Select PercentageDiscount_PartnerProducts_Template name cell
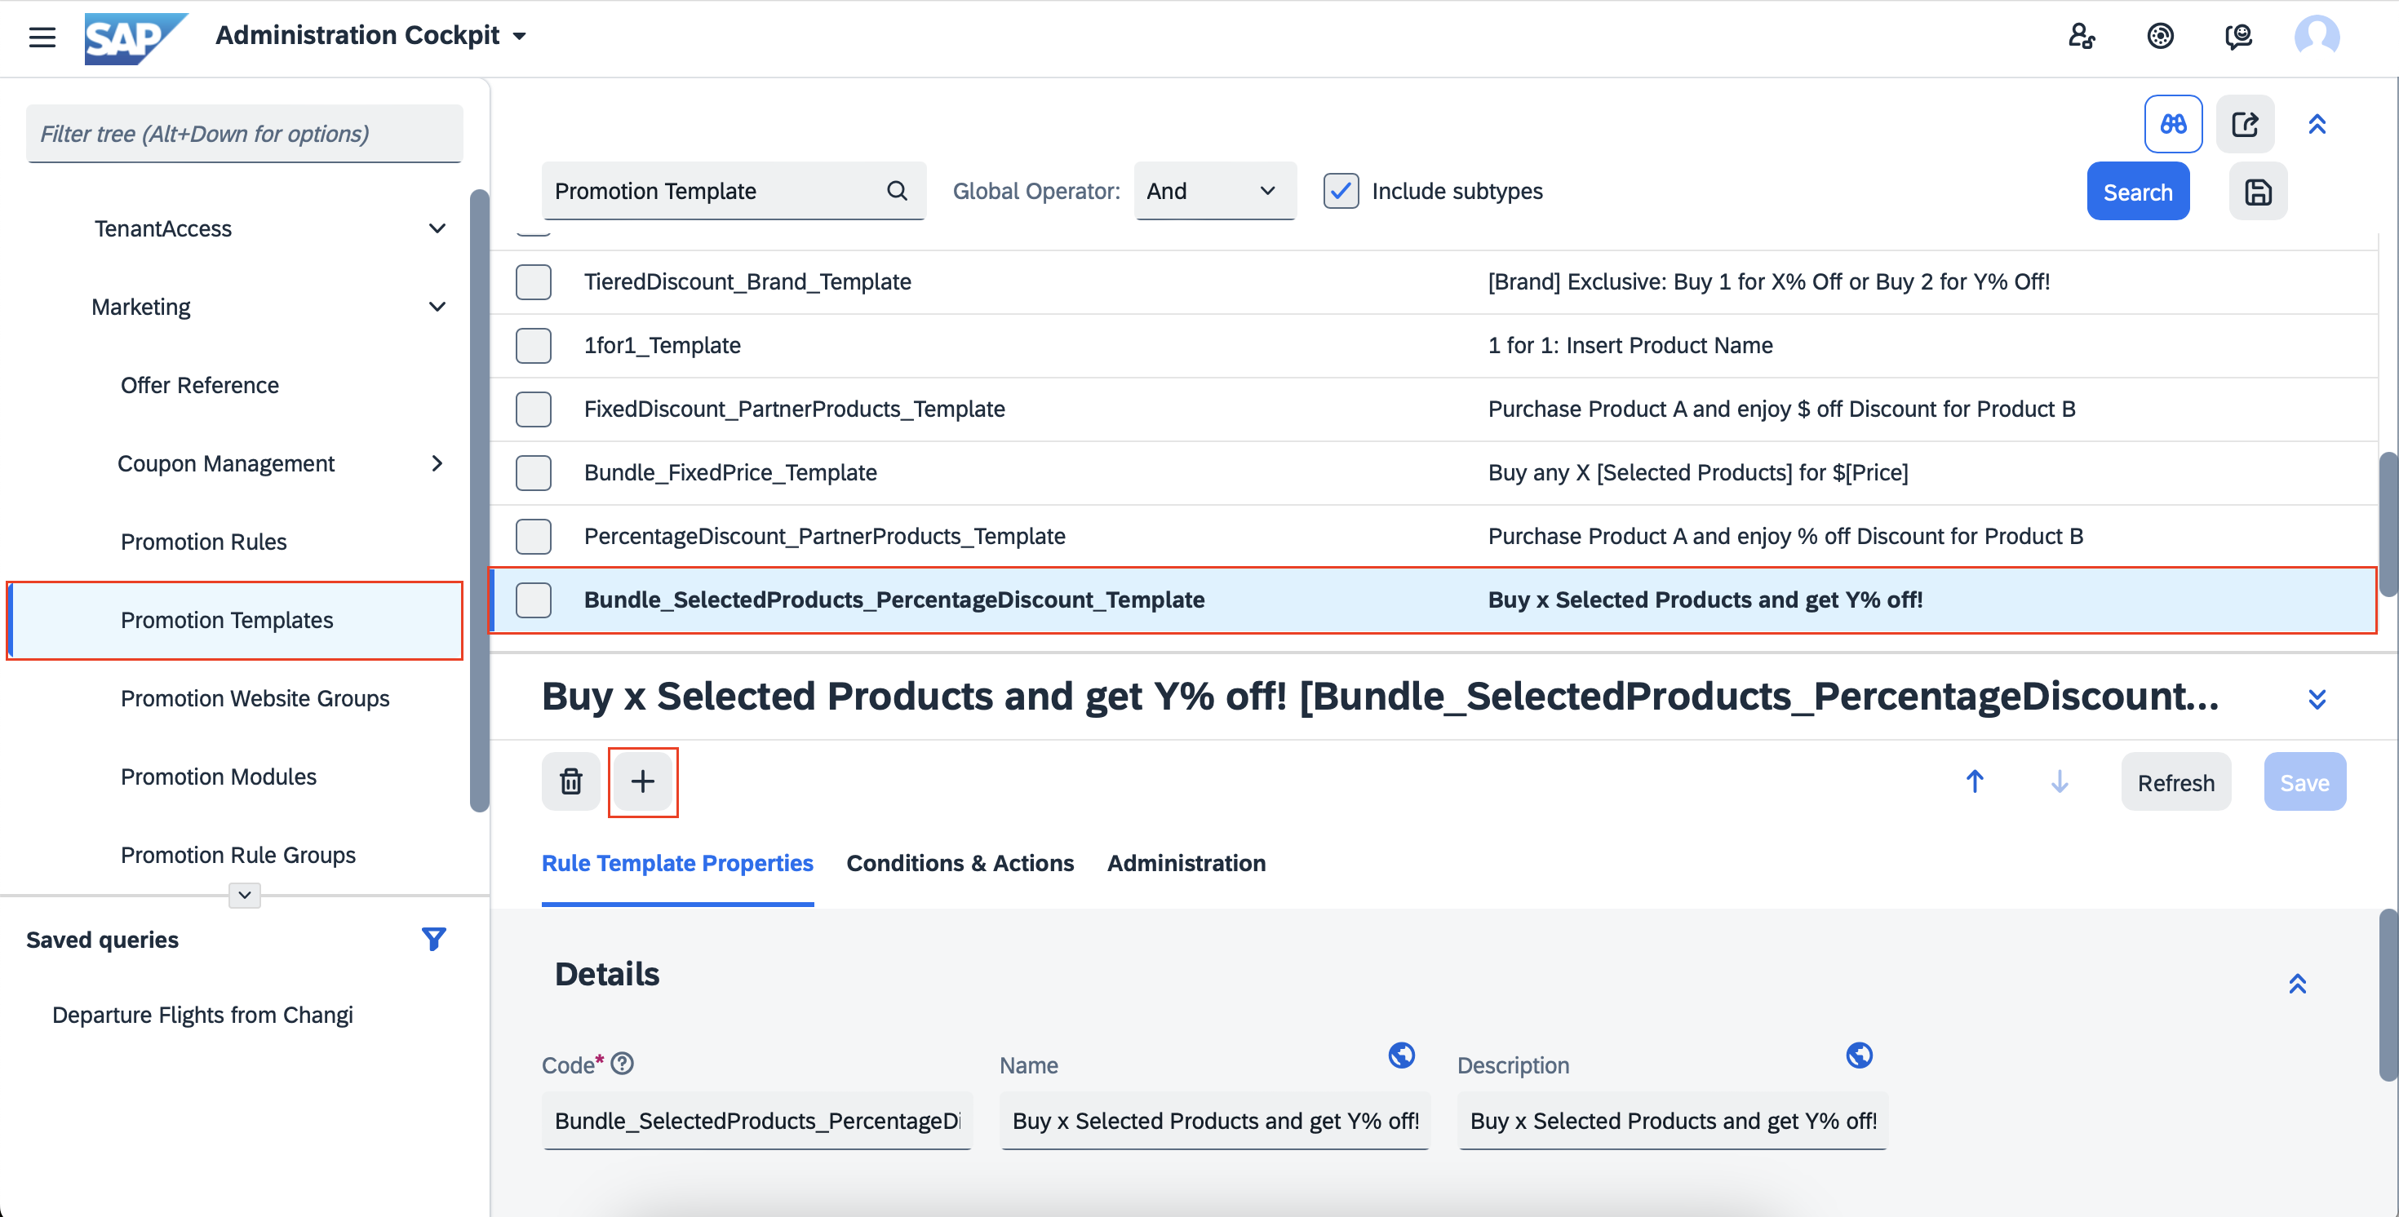The height and width of the screenshot is (1217, 2399). (x=824, y=537)
